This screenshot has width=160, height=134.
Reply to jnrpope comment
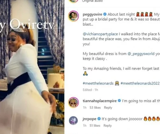tap(107, 126)
